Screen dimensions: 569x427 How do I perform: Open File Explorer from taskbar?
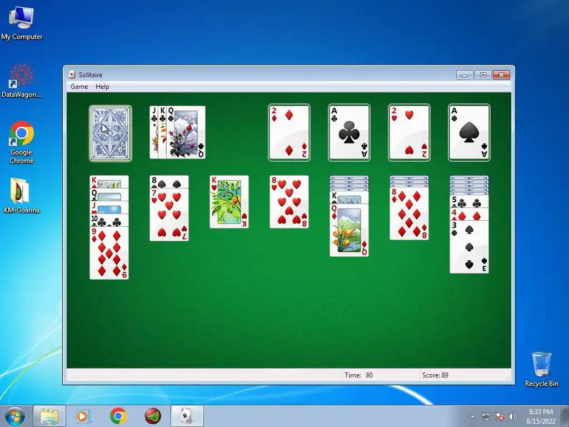[x=49, y=416]
